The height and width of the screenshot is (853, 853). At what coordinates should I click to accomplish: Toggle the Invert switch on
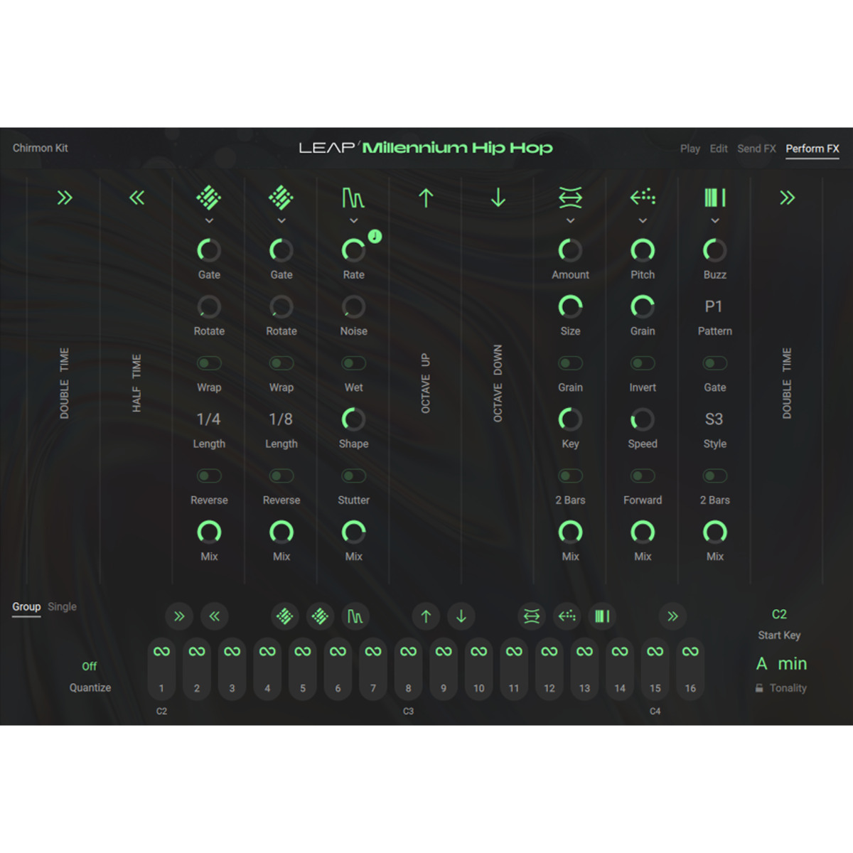(643, 363)
